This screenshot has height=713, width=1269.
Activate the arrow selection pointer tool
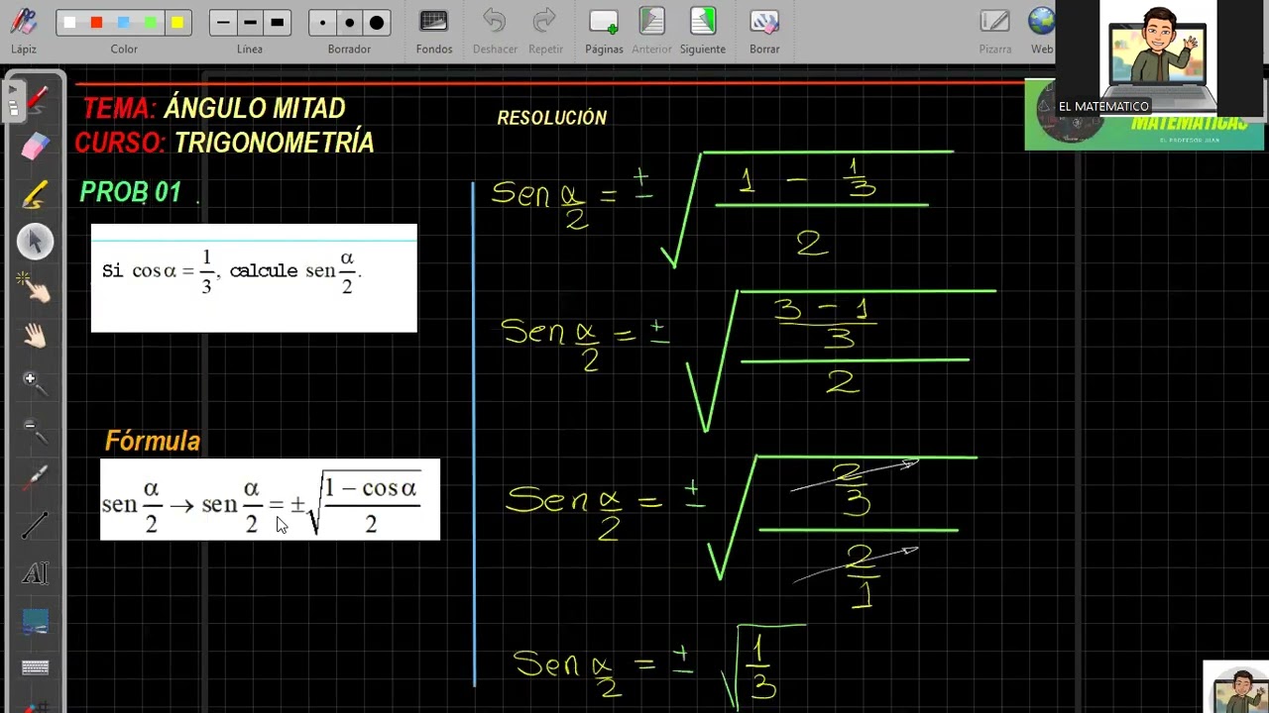pos(35,242)
